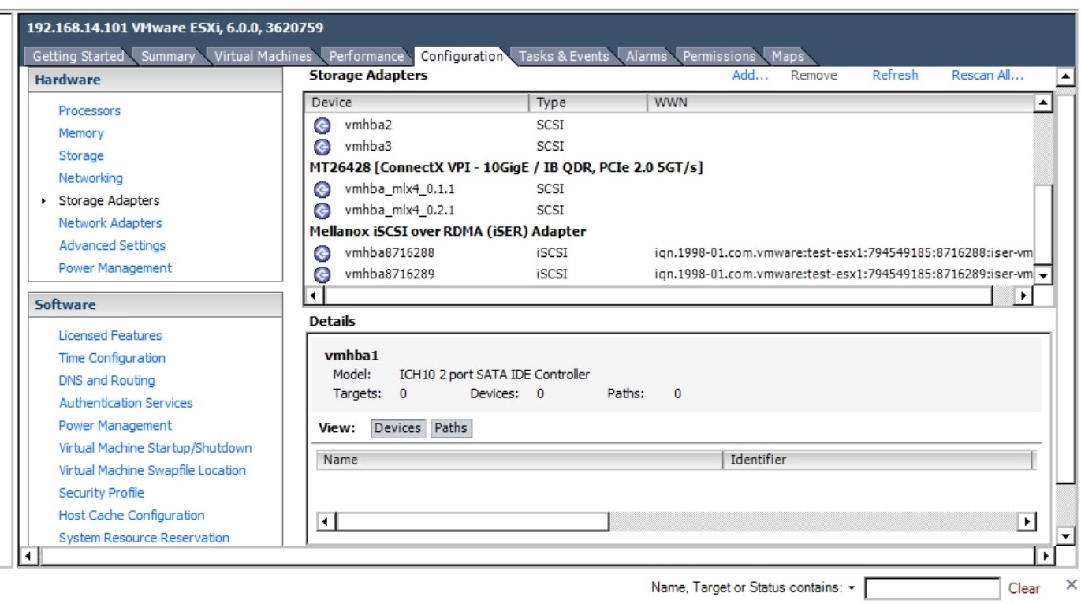Click the vmhba8716288 iSCSI adapter icon

pos(321,253)
